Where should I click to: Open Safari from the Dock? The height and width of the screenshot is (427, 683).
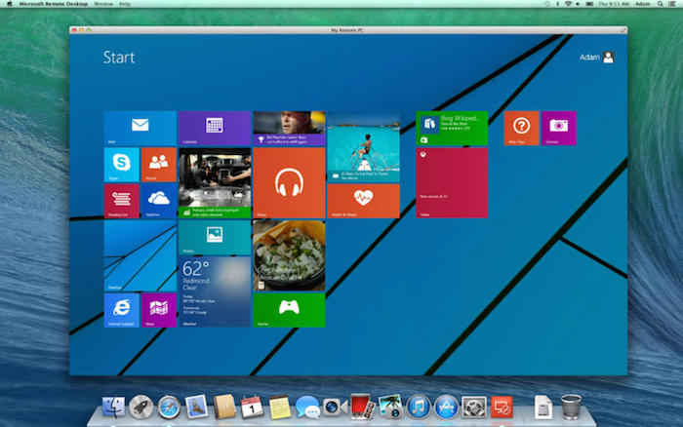(169, 406)
